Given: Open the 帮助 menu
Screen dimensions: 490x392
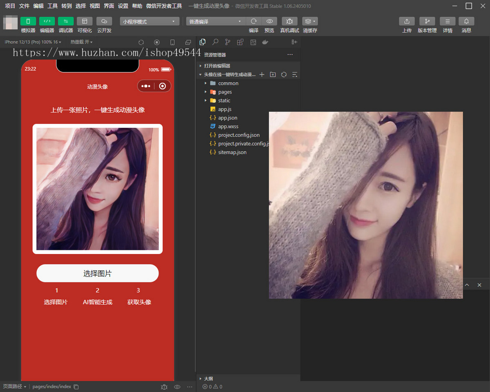Looking at the screenshot, I should [x=137, y=6].
